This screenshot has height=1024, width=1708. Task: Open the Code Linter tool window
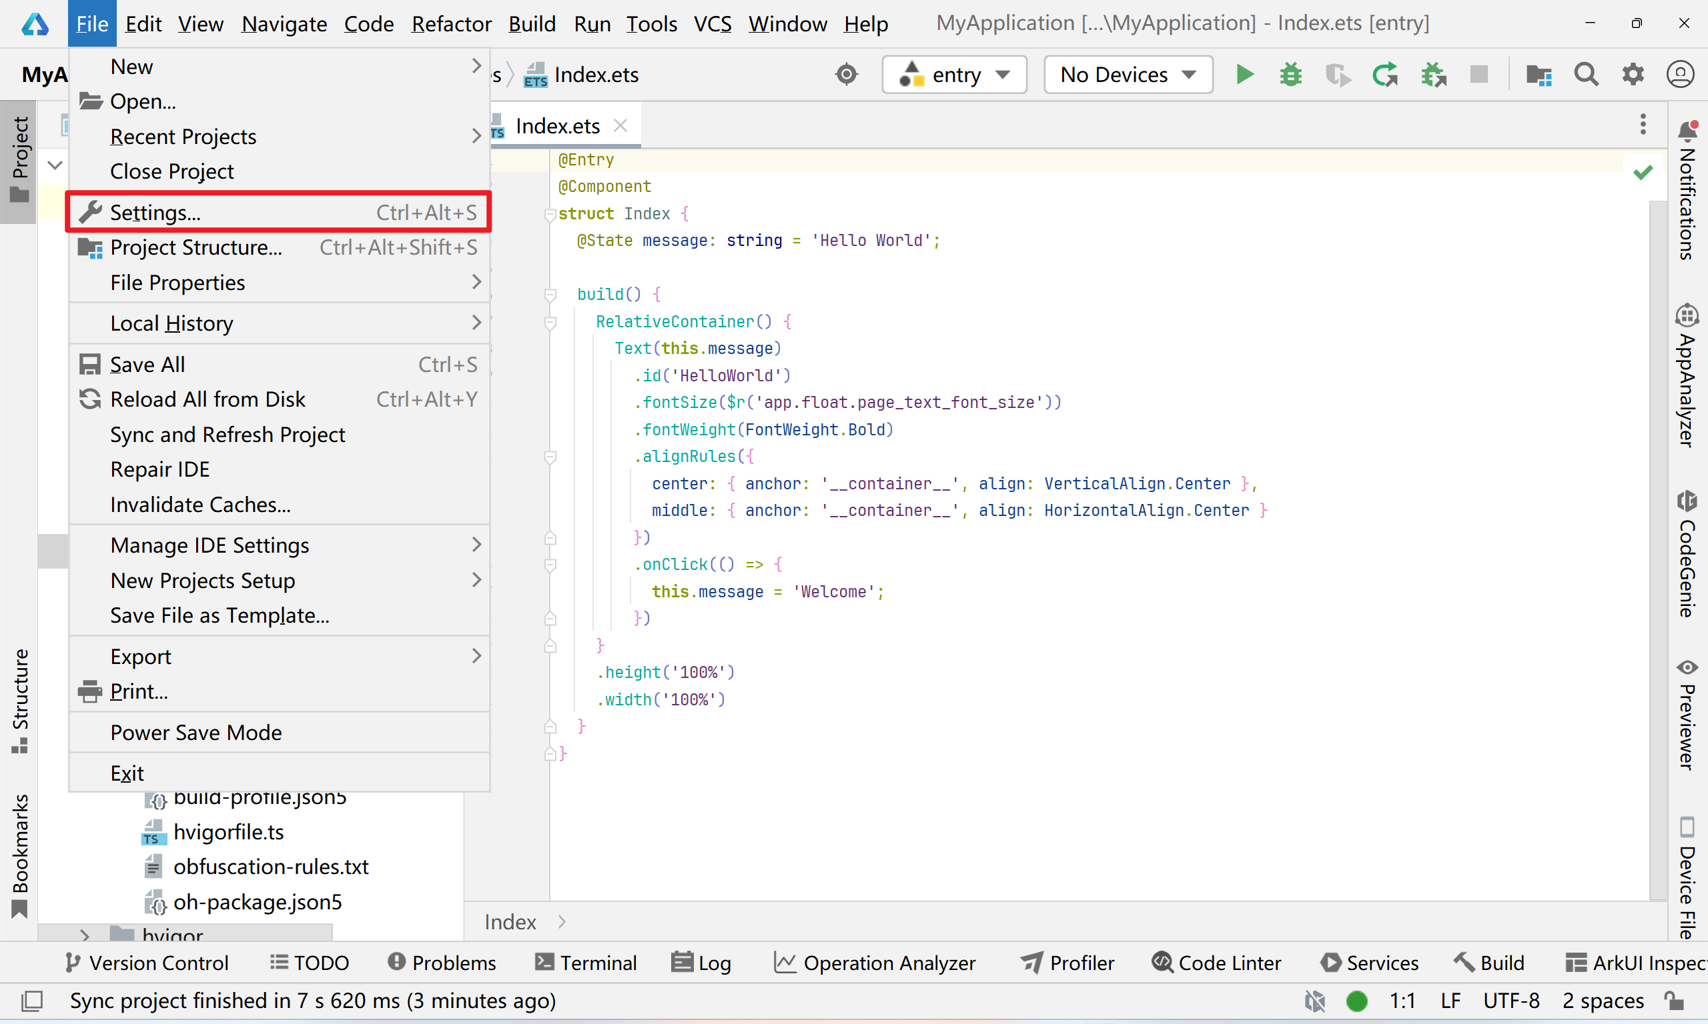click(x=1216, y=963)
